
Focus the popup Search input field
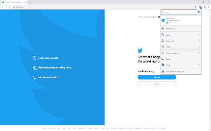tap(179, 12)
